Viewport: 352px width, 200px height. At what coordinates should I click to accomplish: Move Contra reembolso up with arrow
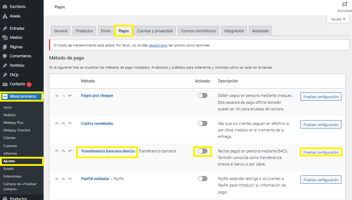click(63, 123)
